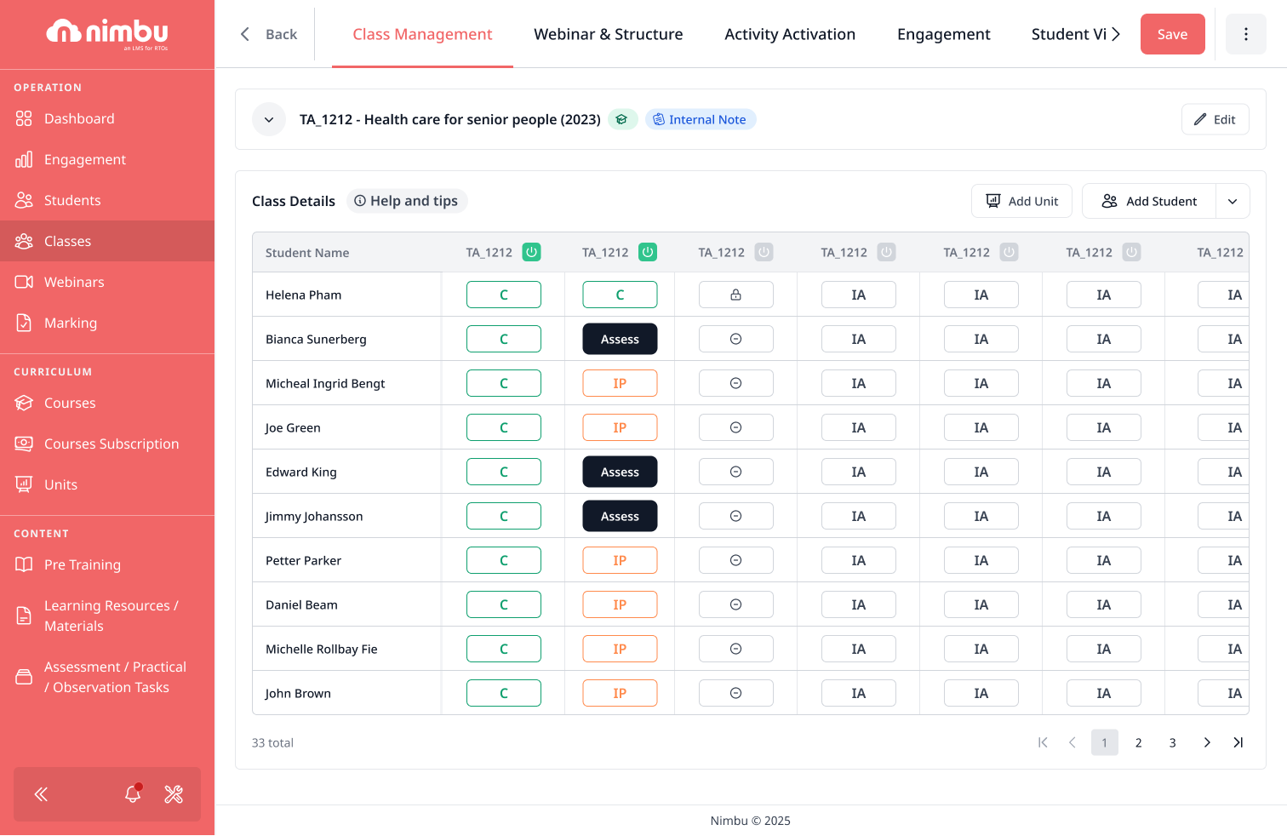The image size is (1287, 836).
Task: Click Assess for Edward King
Action: pyautogui.click(x=620, y=472)
